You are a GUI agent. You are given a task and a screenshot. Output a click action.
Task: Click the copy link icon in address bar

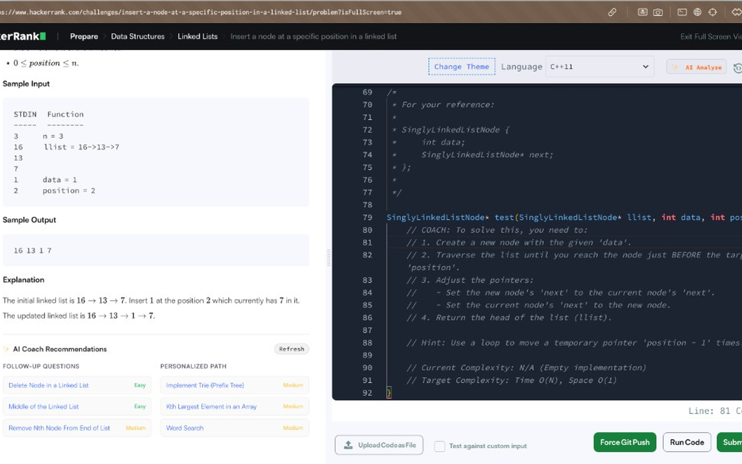point(612,12)
